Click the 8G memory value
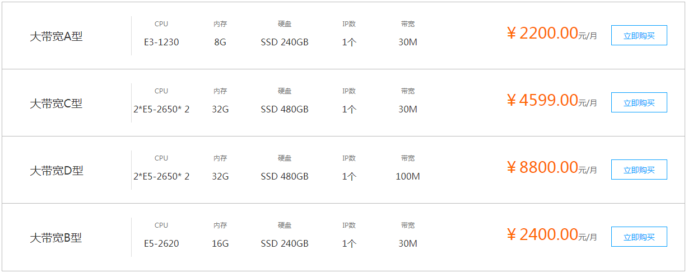The width and height of the screenshot is (688, 273). click(x=220, y=42)
